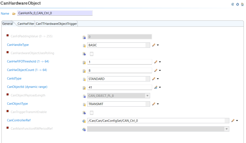Click the CanHwObjectCount label link
Viewport: 246px width, 143px height.
27,70
